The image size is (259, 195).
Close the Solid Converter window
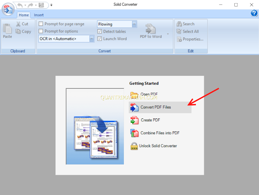[252, 4]
